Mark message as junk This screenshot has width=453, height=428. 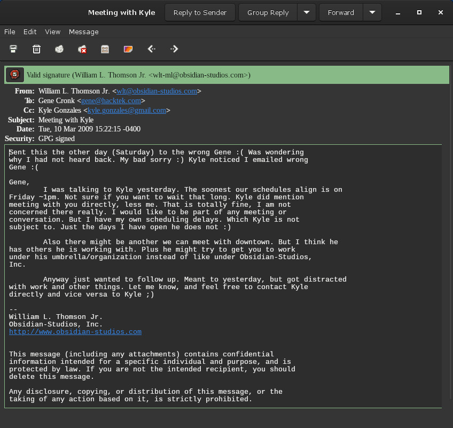(59, 49)
